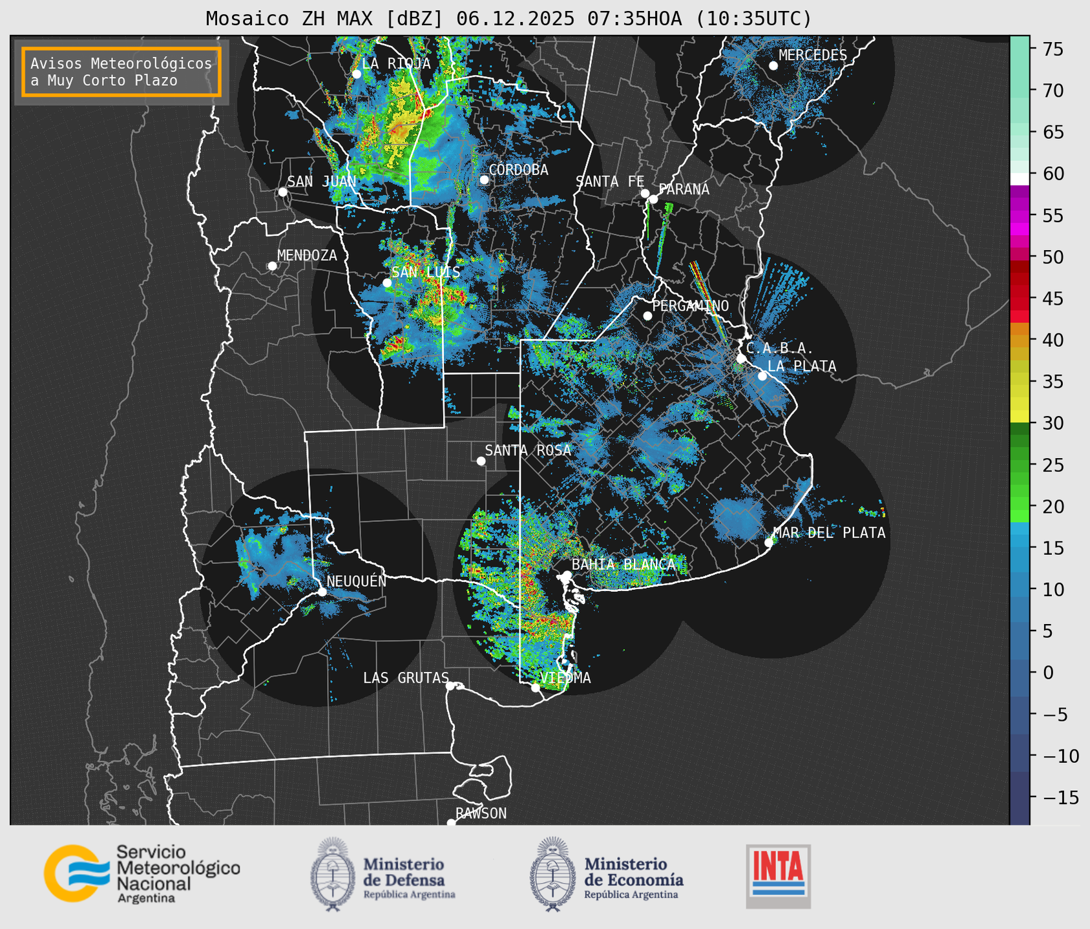Click the Ministerio de Defensa emblem
This screenshot has width=1090, height=929.
(x=332, y=875)
